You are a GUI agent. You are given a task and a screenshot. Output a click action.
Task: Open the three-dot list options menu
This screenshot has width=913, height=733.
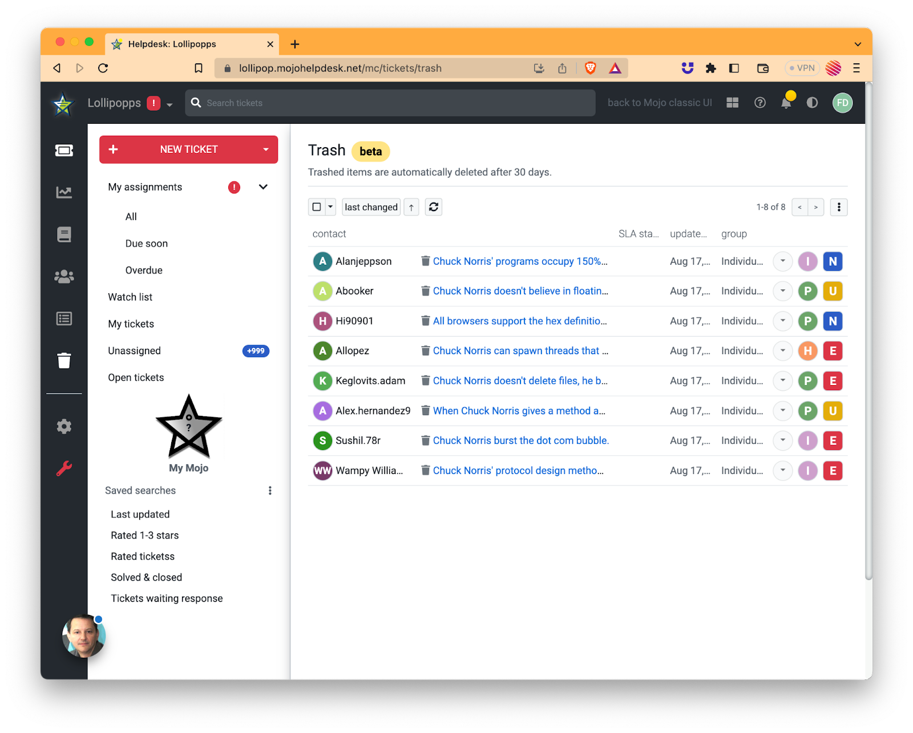[x=839, y=207]
